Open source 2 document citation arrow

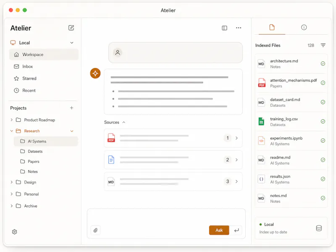pyautogui.click(x=236, y=160)
